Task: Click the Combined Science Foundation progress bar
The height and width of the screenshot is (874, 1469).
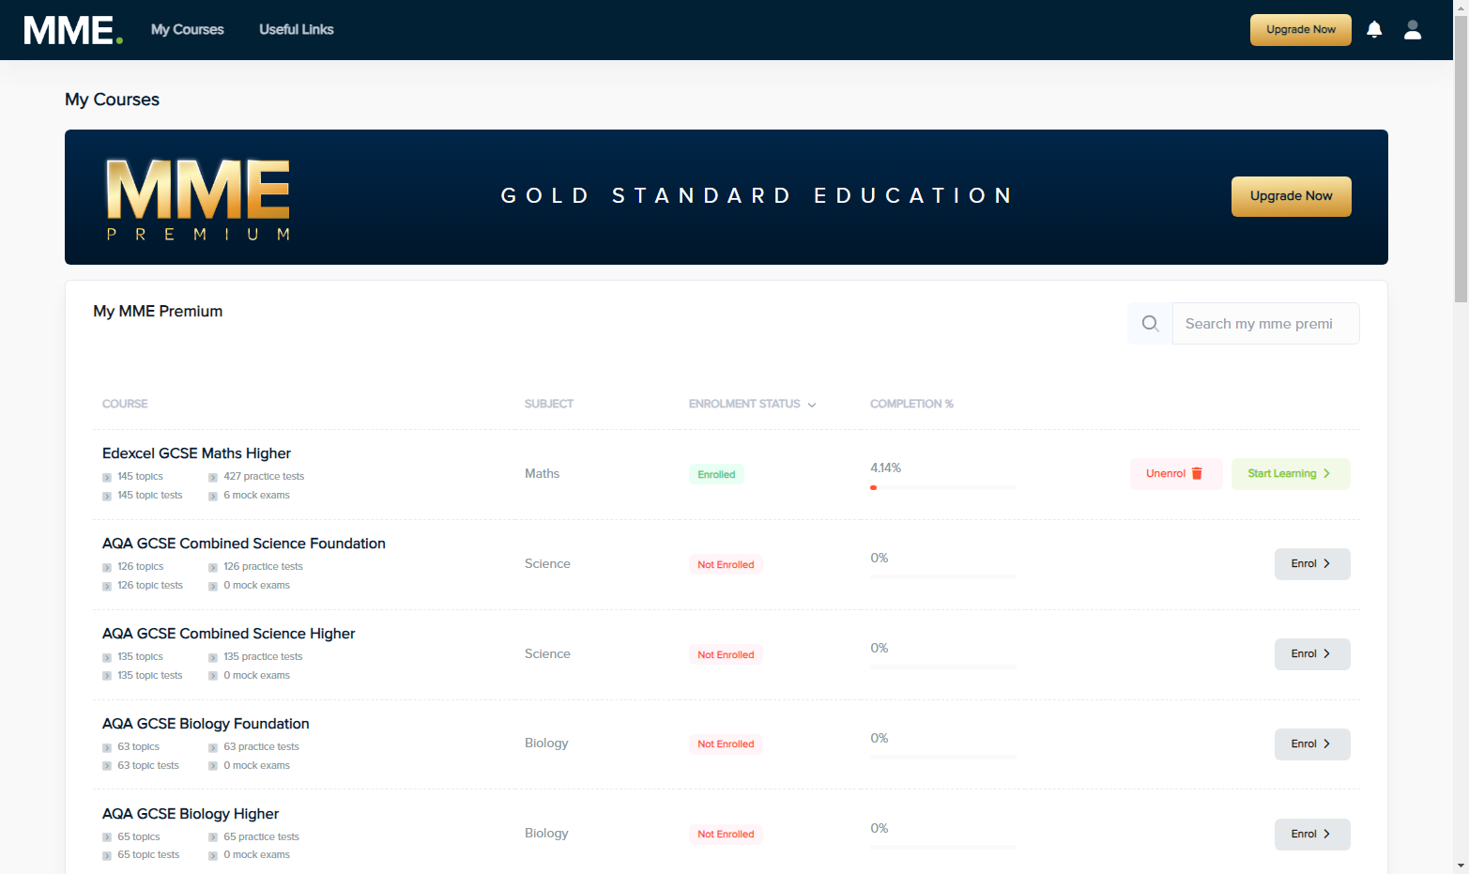Action: [x=943, y=576]
